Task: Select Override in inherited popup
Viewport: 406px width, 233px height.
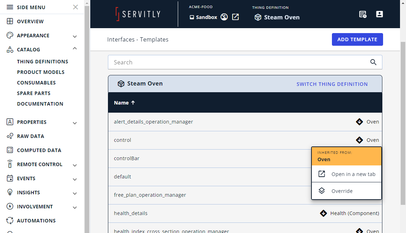Action: [346, 191]
